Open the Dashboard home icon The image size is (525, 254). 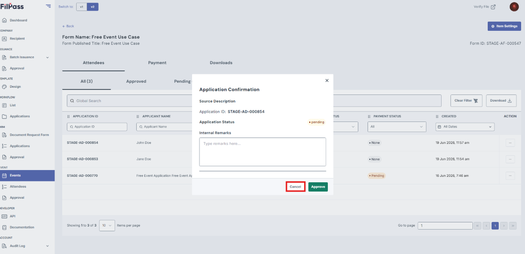tap(4, 20)
